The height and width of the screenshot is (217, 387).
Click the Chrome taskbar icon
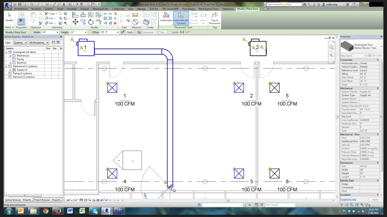click(x=45, y=211)
